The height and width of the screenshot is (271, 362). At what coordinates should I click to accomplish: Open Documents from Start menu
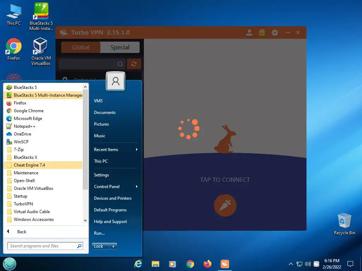(x=116, y=113)
